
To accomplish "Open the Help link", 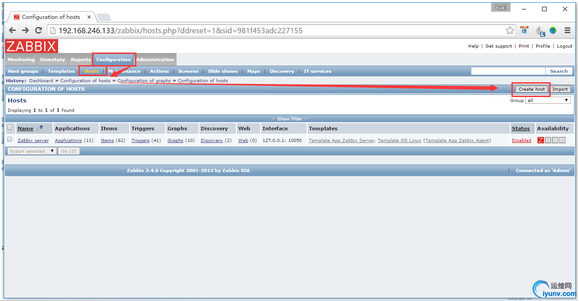I will tap(473, 46).
